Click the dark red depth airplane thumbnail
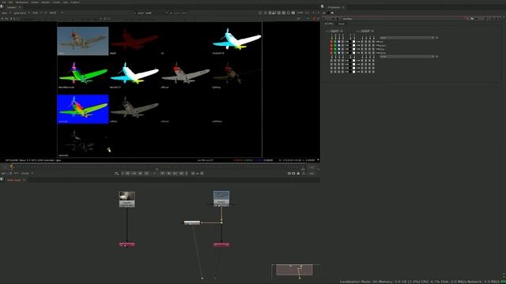The height and width of the screenshot is (284, 506). 134,41
